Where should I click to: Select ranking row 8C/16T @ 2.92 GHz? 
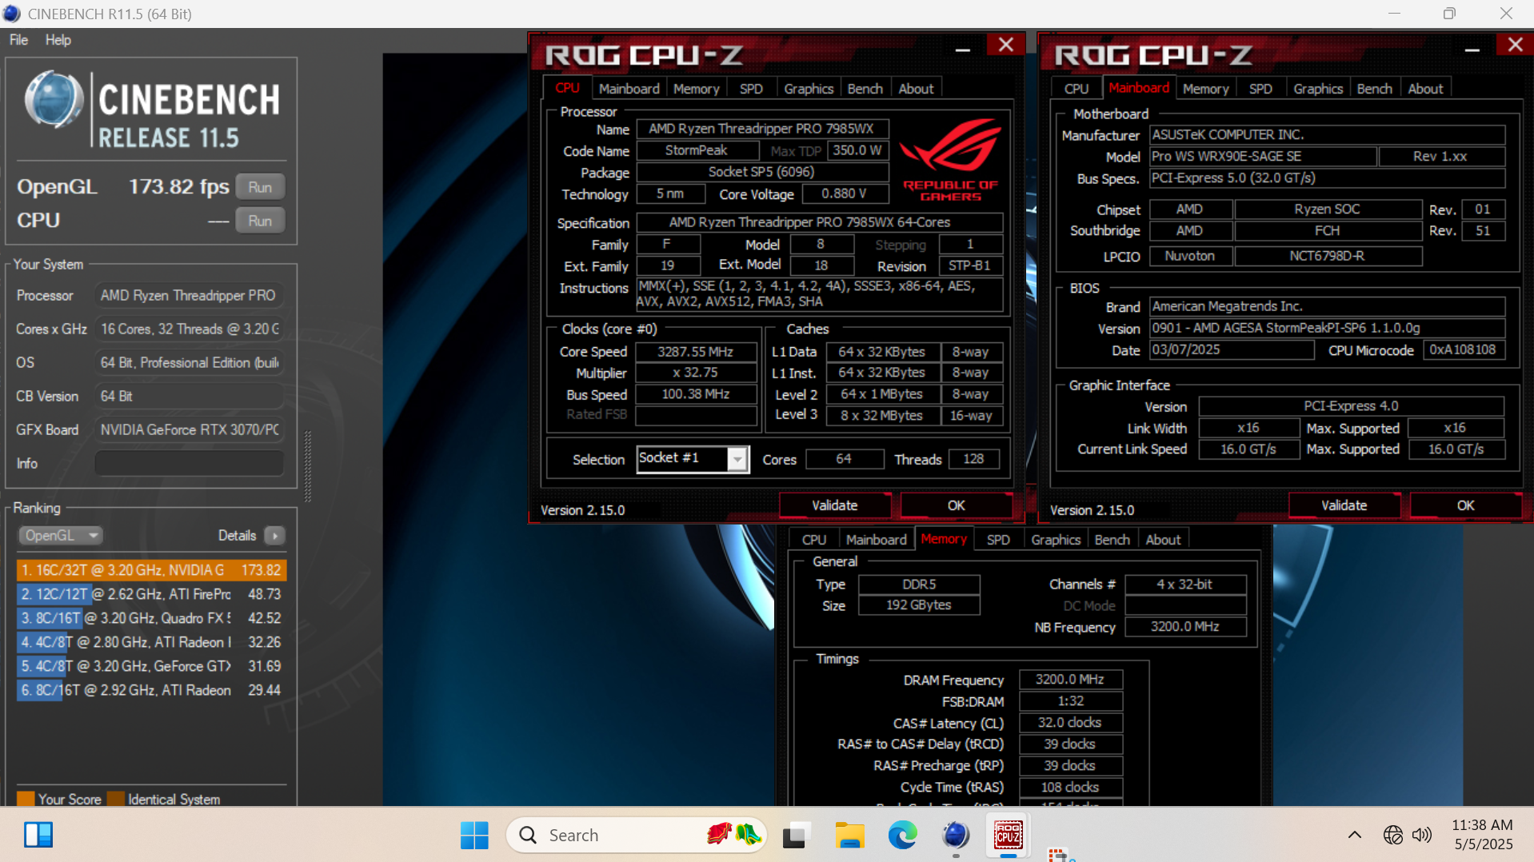click(x=151, y=690)
